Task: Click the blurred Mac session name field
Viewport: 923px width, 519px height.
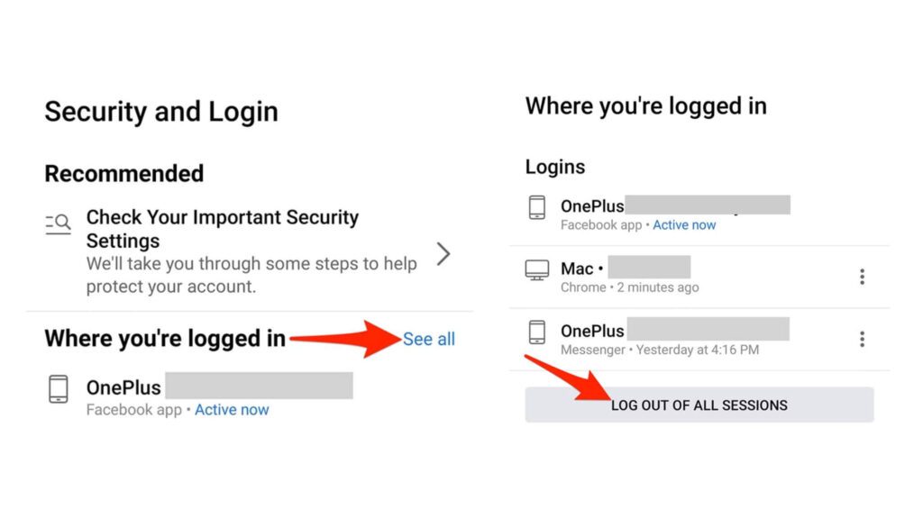Action: pyautogui.click(x=651, y=268)
